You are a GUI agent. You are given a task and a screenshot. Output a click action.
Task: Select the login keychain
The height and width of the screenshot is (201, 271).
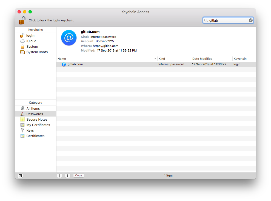(30, 35)
